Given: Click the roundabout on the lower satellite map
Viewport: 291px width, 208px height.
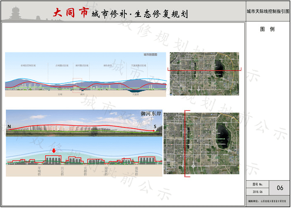Looking at the screenshot, I should tap(194, 166).
